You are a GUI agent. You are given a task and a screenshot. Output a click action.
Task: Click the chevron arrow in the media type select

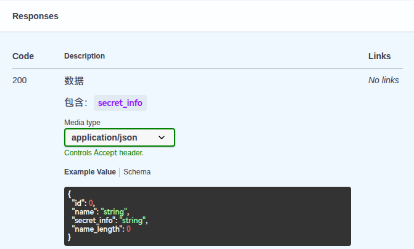[x=162, y=137]
